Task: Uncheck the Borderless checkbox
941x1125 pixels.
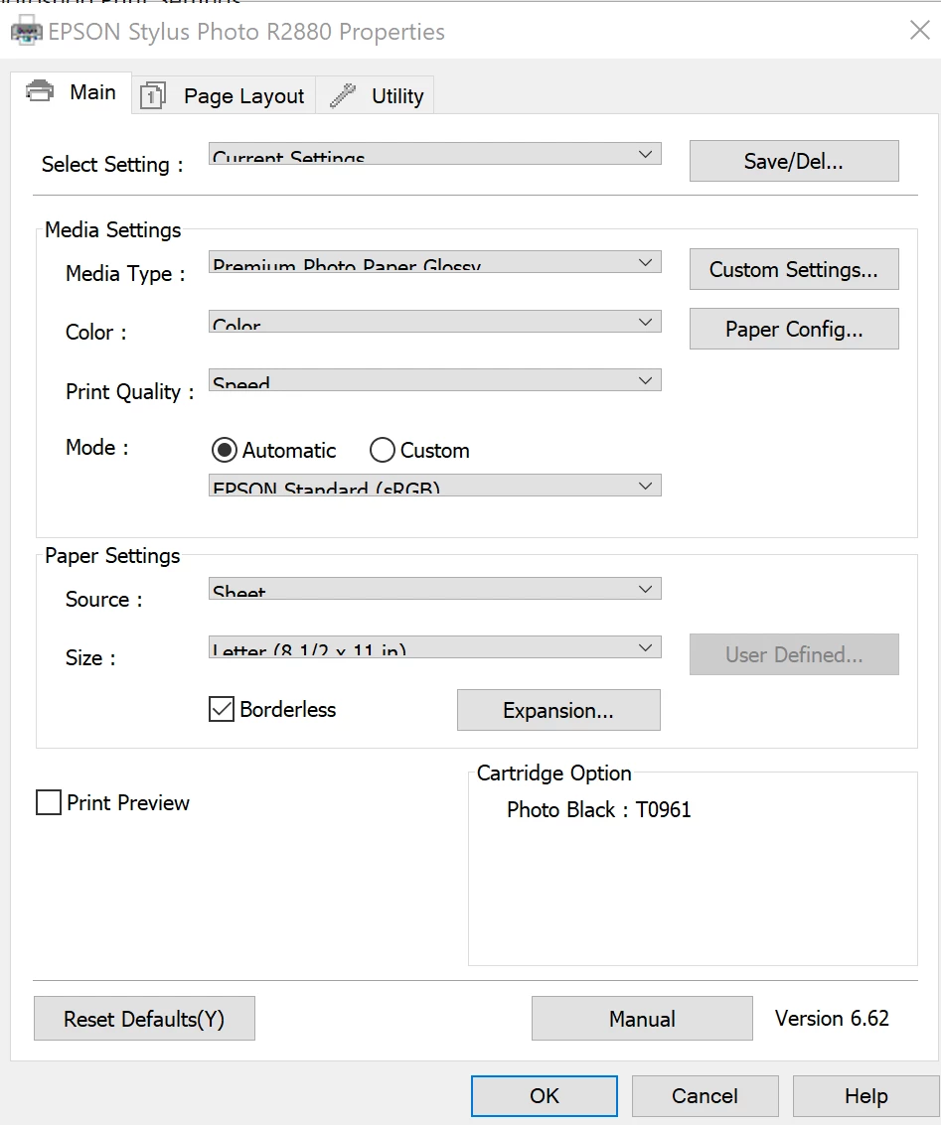Action: 221,709
